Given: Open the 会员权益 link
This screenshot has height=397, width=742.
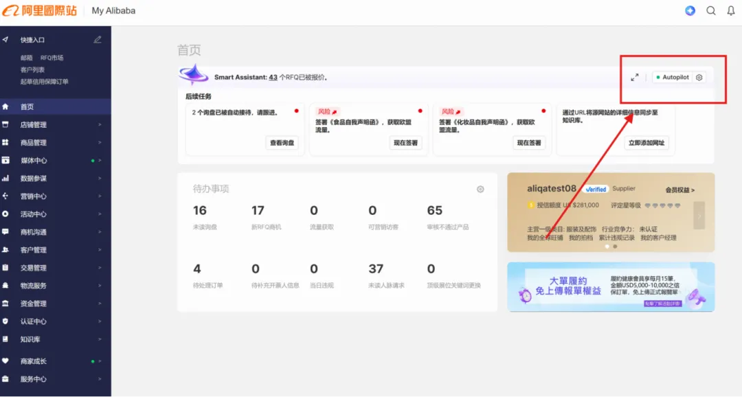Looking at the screenshot, I should click(680, 190).
